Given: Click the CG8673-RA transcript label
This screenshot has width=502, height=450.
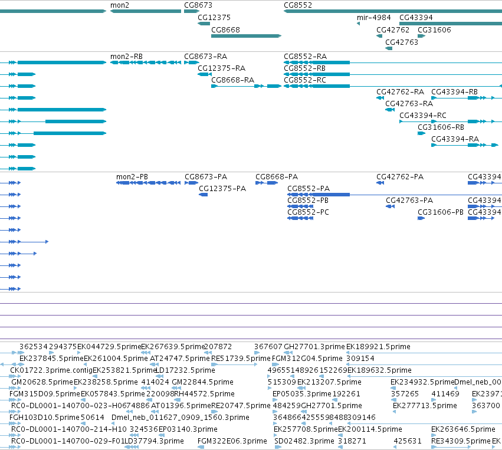Looking at the screenshot, I should tap(205, 57).
